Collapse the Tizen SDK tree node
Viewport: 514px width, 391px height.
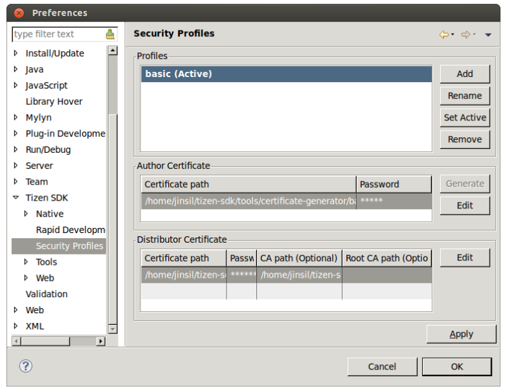pyautogui.click(x=16, y=198)
